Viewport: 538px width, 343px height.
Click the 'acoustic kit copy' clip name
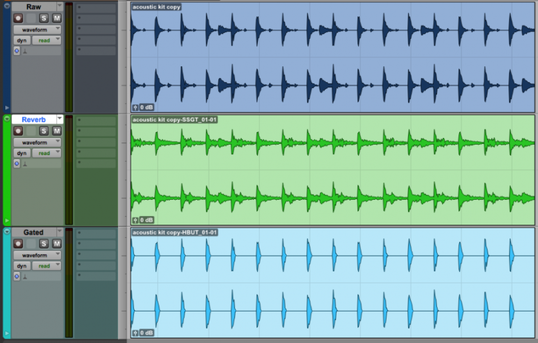[156, 7]
